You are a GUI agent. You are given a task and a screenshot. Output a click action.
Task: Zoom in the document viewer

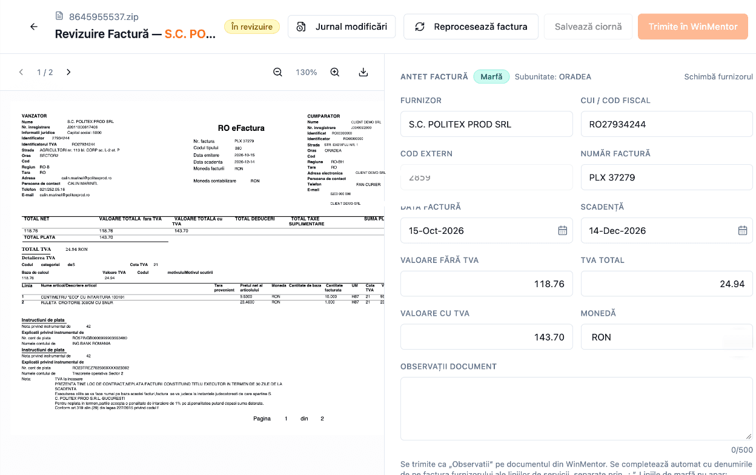334,72
